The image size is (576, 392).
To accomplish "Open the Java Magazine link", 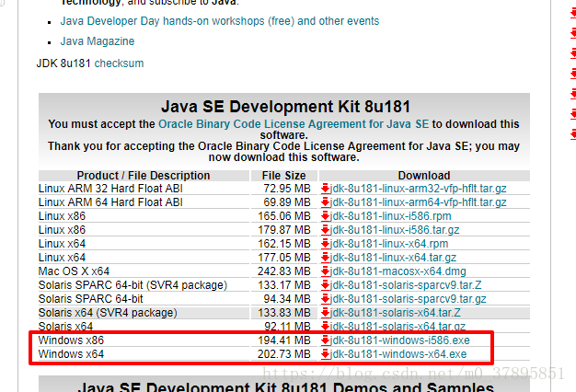I will point(98,41).
